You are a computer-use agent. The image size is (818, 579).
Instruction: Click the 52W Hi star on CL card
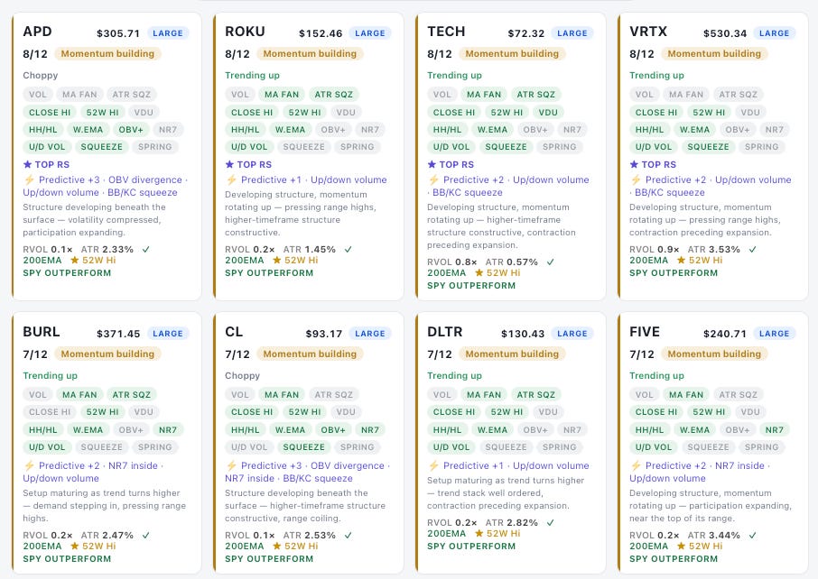tap(277, 546)
